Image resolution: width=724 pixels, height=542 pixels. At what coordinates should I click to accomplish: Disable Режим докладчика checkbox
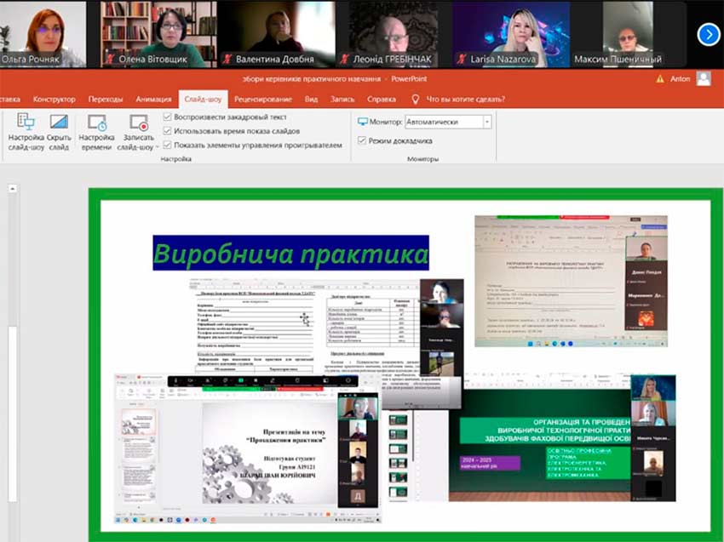[362, 140]
